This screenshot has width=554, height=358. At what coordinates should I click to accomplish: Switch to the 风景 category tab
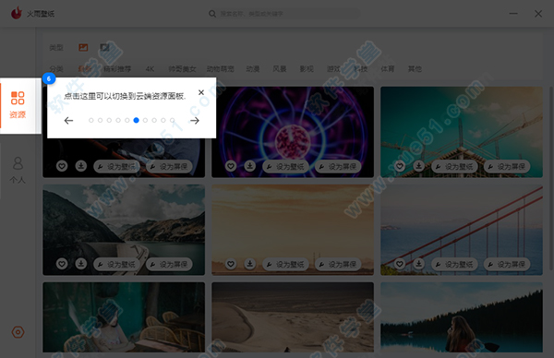click(x=280, y=69)
